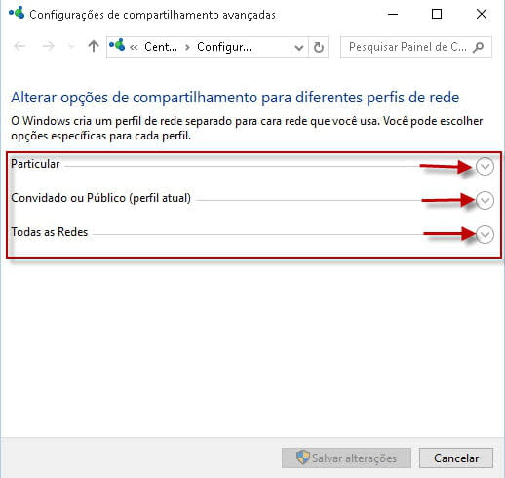The width and height of the screenshot is (505, 478).
Task: Open recent locations dropdown arrow
Action: 71,47
